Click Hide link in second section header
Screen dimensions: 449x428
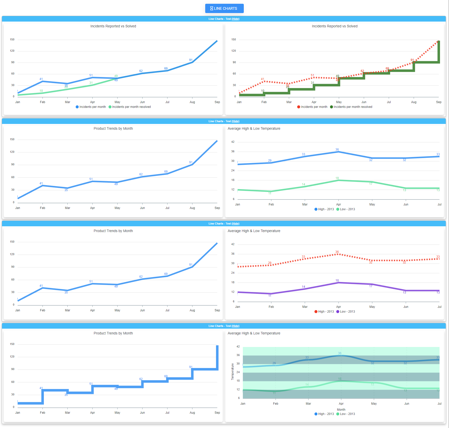click(x=235, y=121)
